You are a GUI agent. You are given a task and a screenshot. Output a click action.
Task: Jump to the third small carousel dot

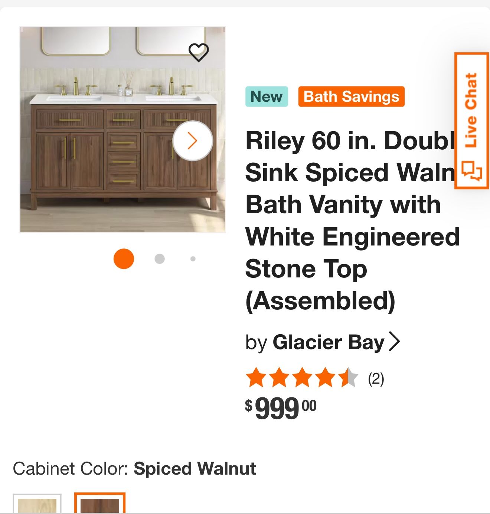click(193, 259)
